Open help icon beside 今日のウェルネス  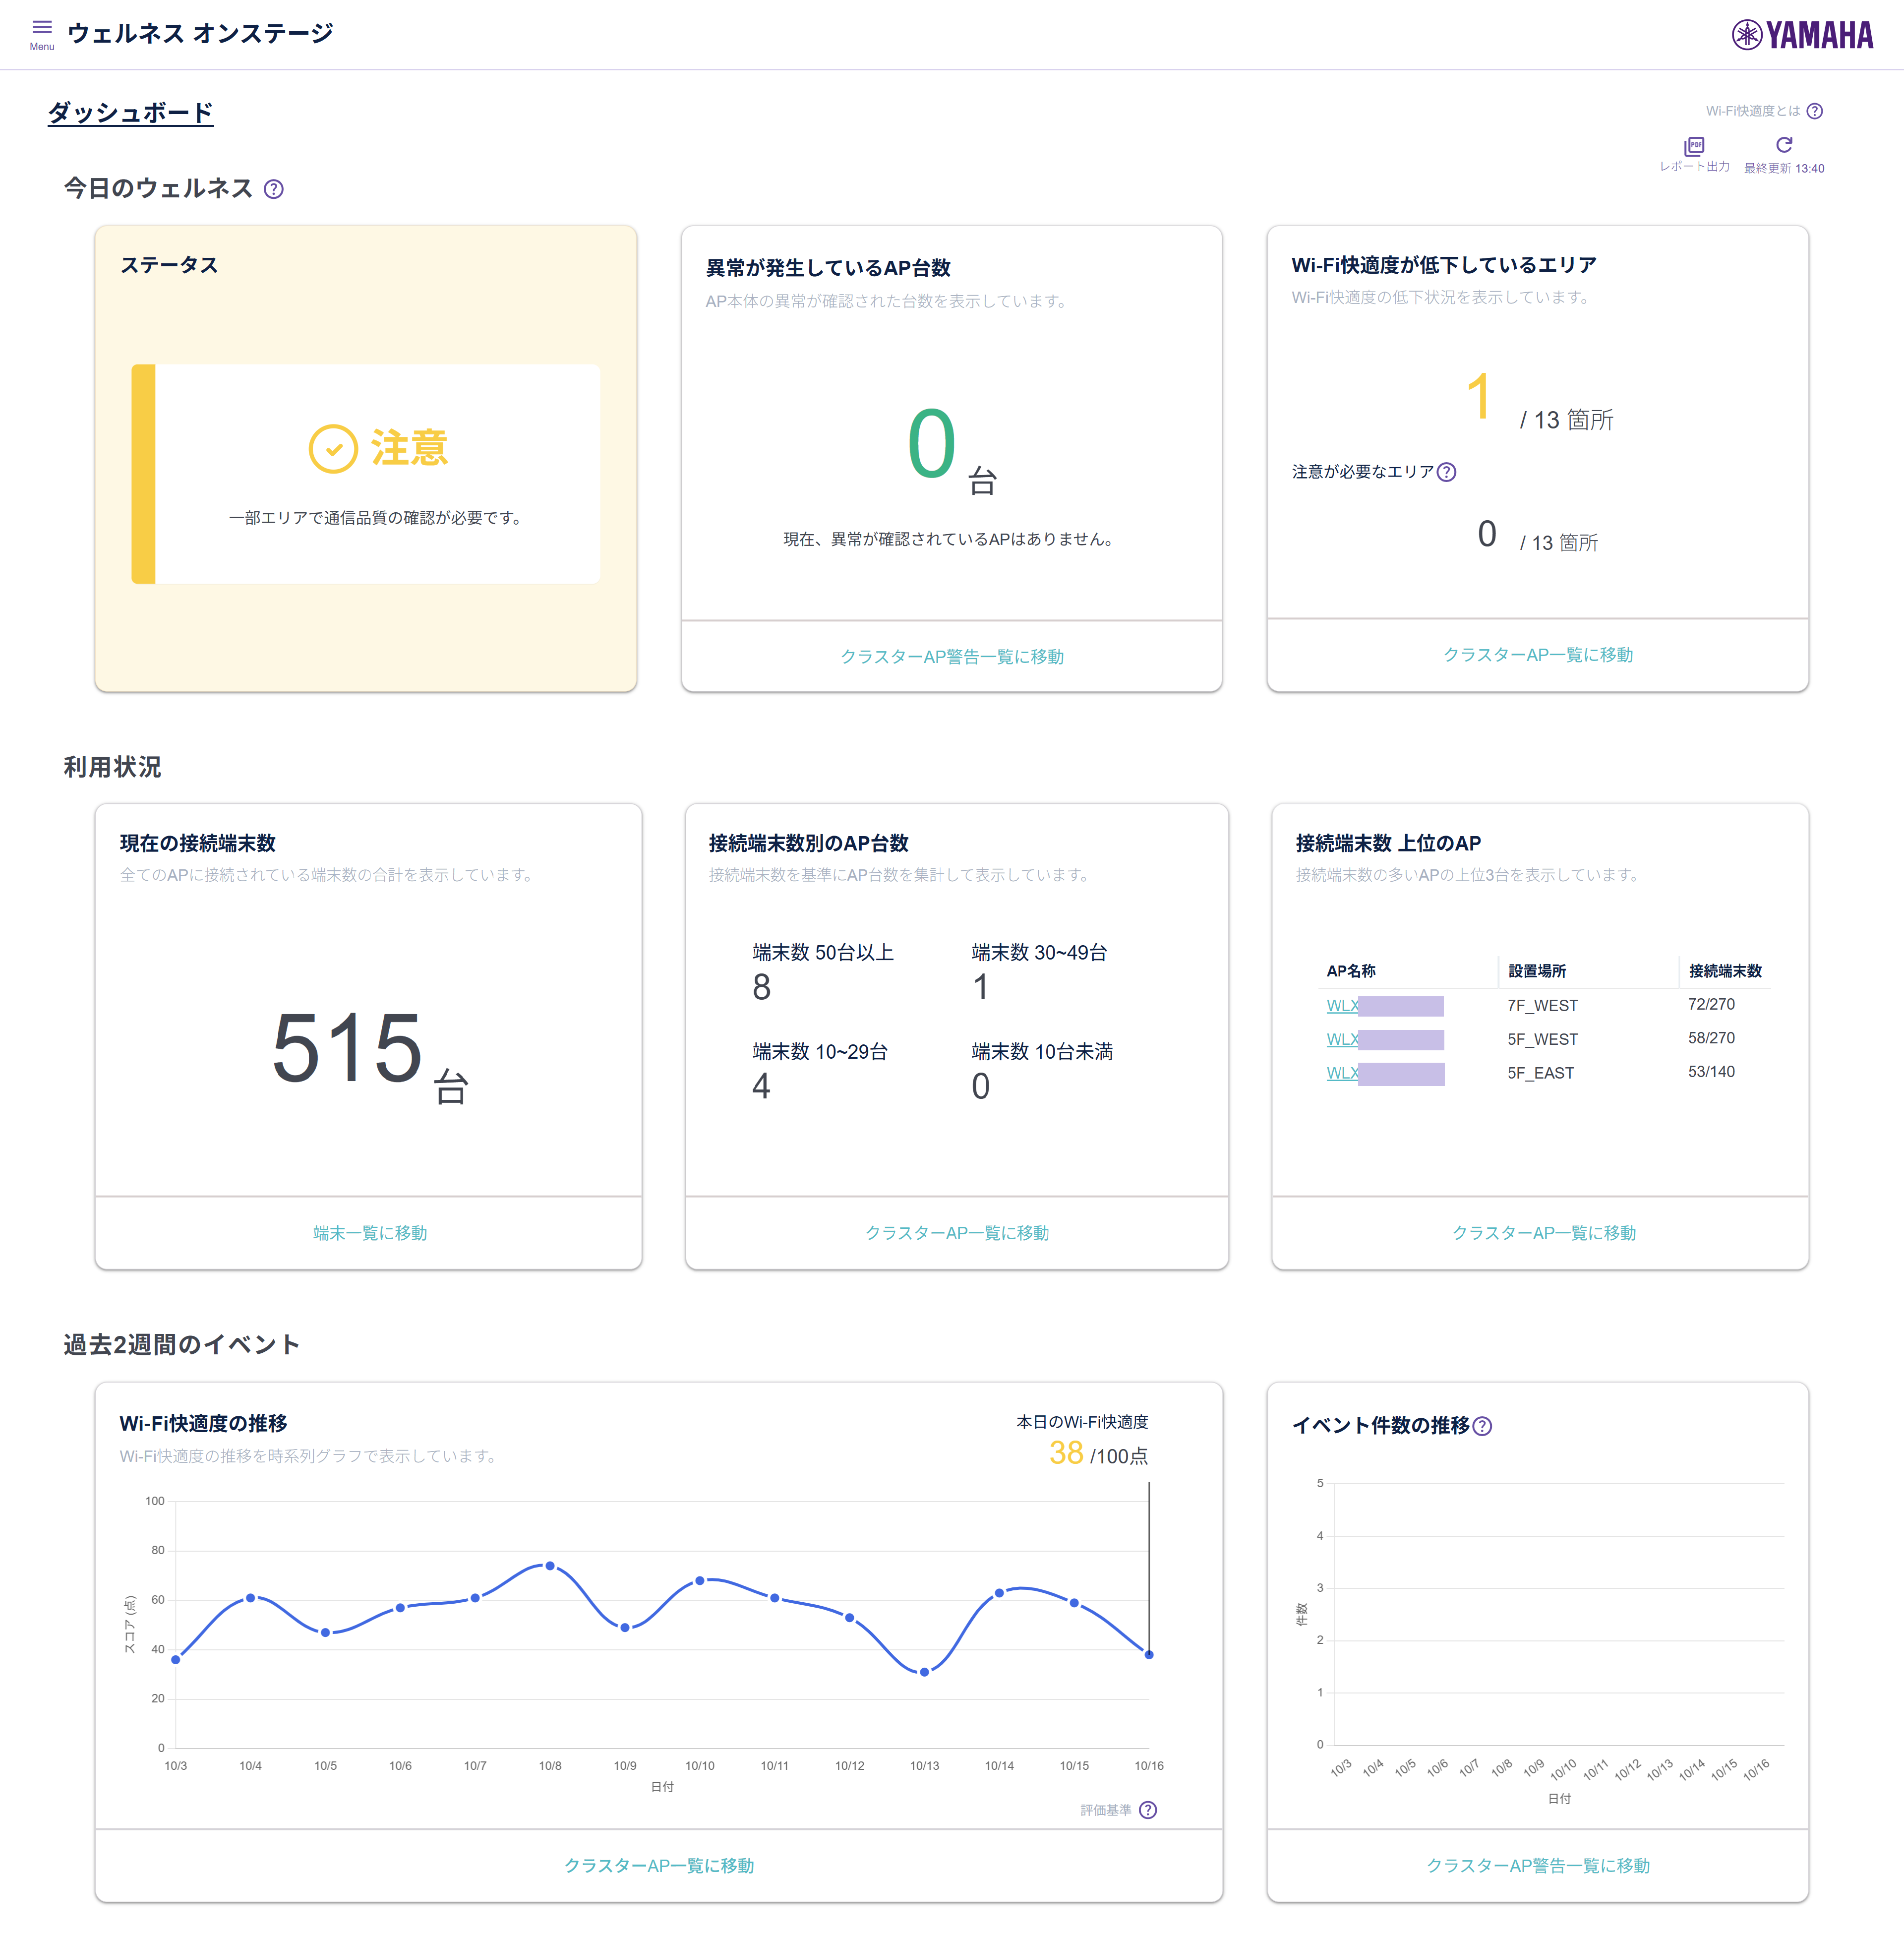tap(273, 189)
